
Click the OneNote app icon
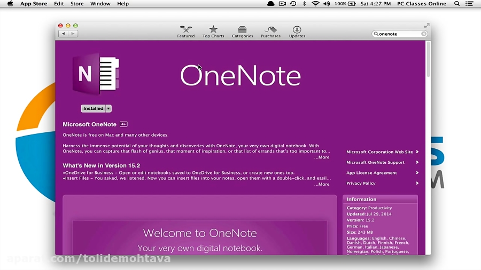tap(96, 74)
